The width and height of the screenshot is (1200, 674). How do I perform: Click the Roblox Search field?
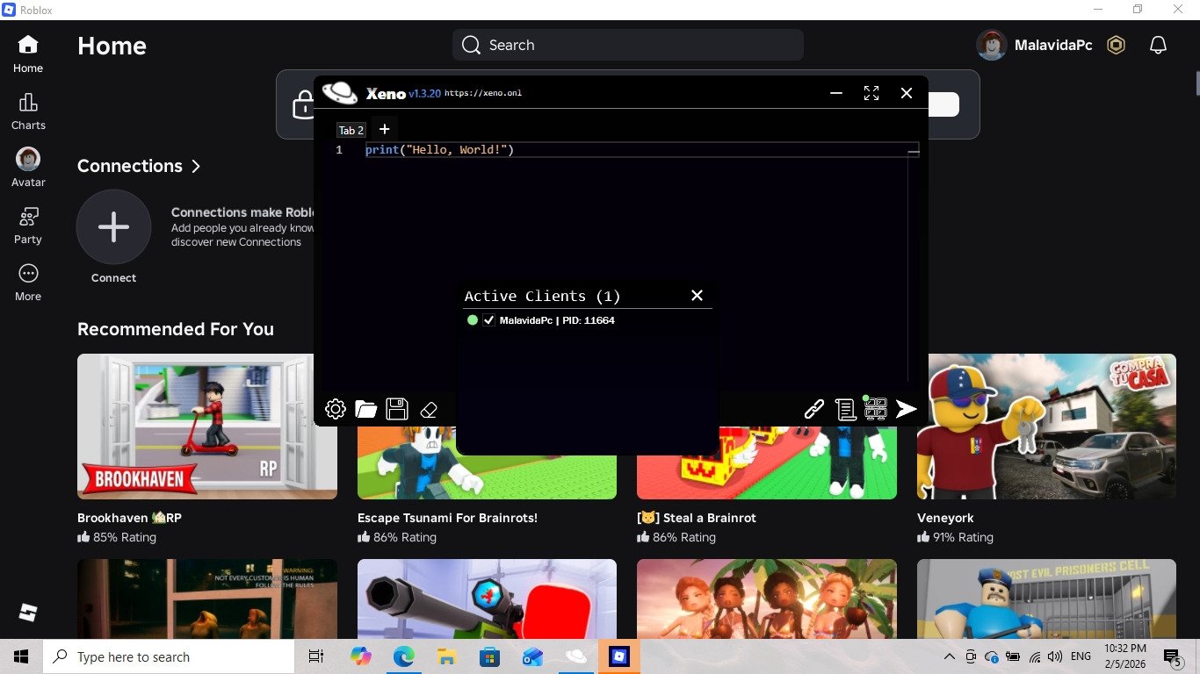(x=628, y=46)
